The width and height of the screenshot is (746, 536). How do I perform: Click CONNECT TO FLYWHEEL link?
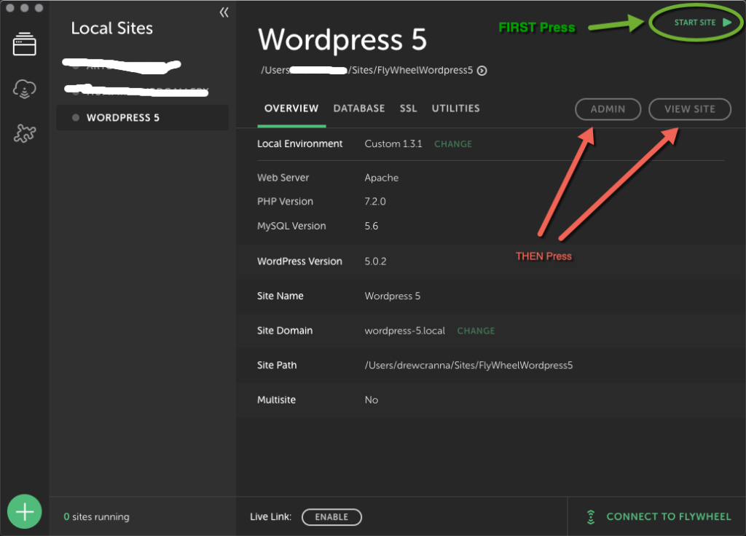pyautogui.click(x=669, y=516)
